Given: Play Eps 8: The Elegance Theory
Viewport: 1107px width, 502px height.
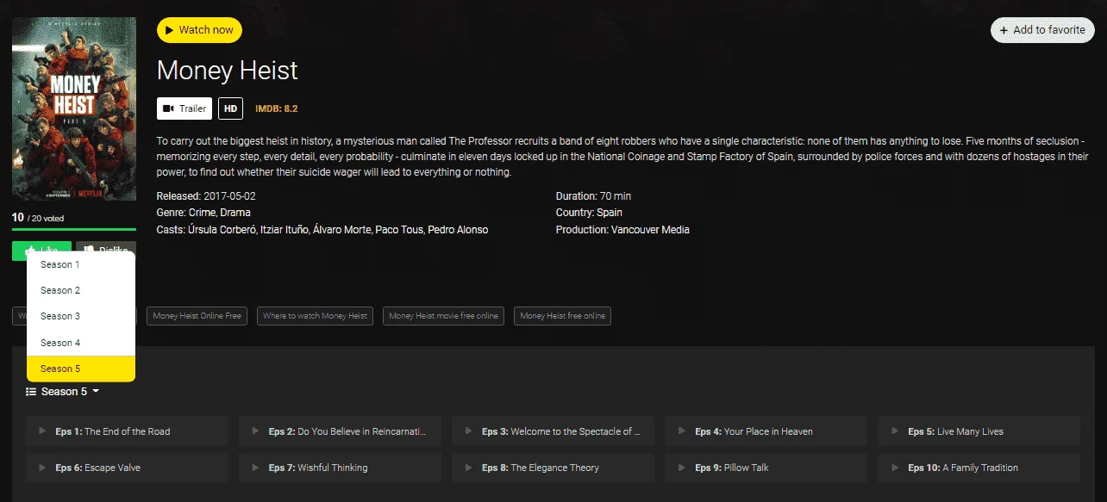Looking at the screenshot, I should [x=553, y=468].
